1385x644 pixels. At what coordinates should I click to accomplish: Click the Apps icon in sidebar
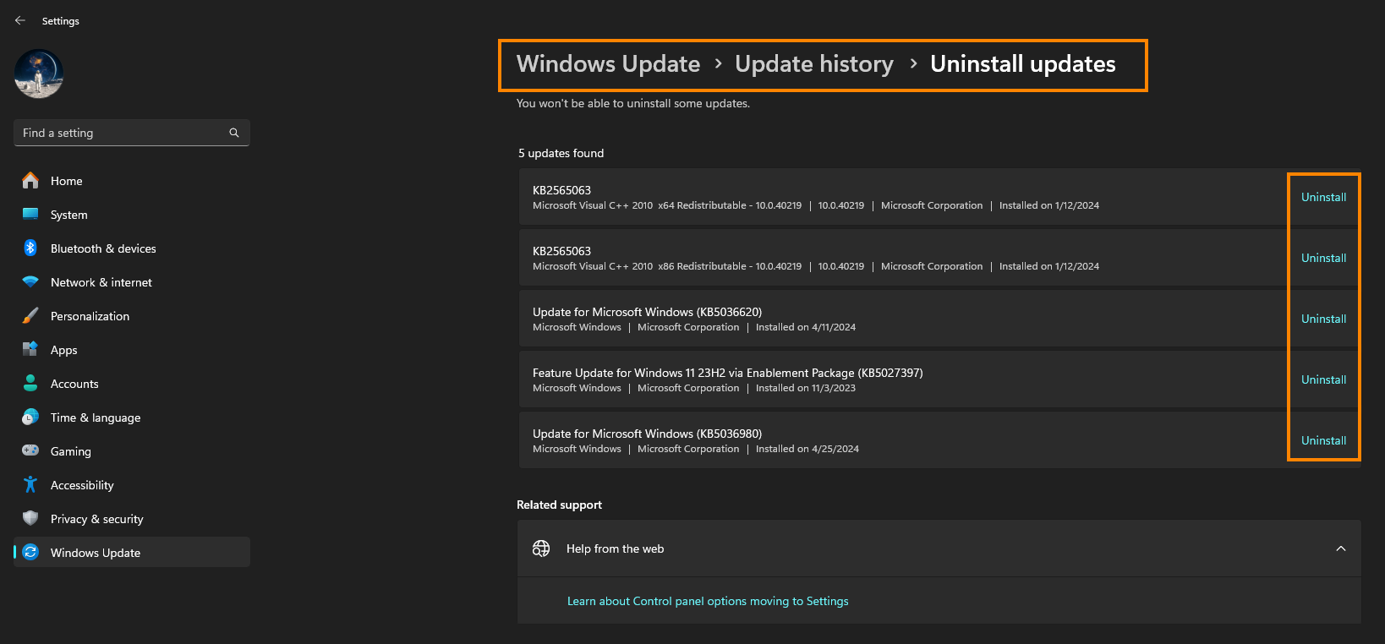[x=30, y=349]
